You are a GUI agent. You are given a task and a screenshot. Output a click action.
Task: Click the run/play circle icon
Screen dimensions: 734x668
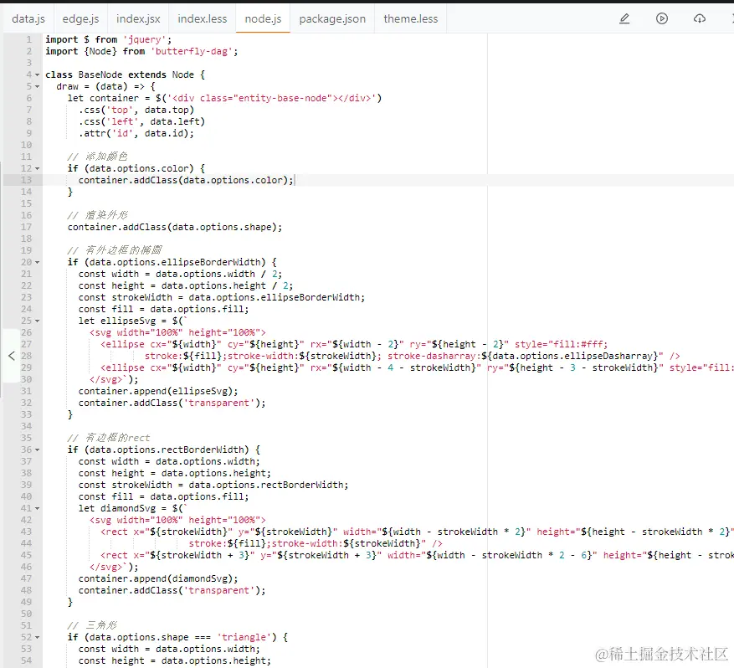662,18
